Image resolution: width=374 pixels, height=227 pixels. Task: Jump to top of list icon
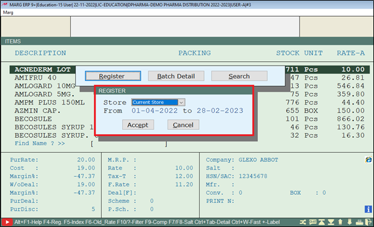[321, 222]
